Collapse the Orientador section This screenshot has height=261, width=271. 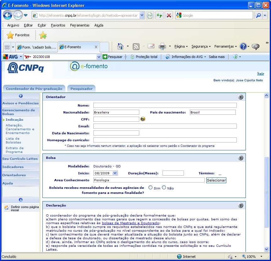tap(241, 97)
